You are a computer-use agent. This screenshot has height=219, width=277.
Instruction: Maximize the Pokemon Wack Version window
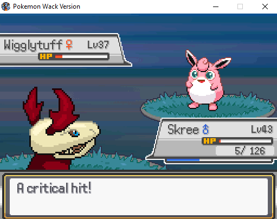[x=240, y=7]
